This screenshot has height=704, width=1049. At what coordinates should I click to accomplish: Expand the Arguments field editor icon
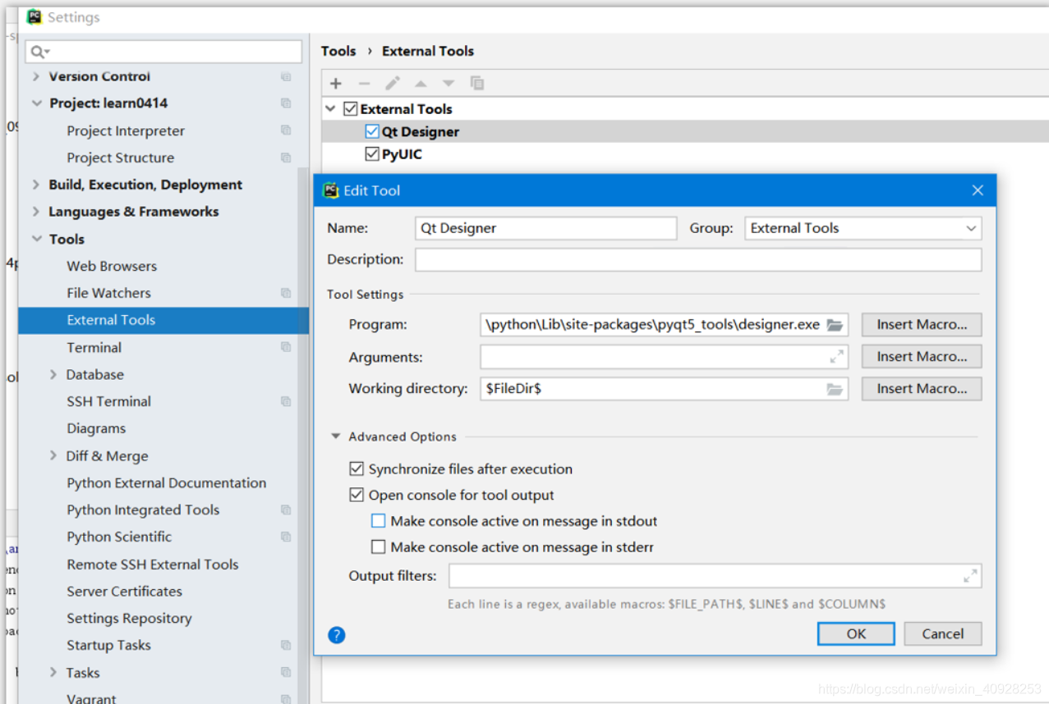pyautogui.click(x=836, y=357)
